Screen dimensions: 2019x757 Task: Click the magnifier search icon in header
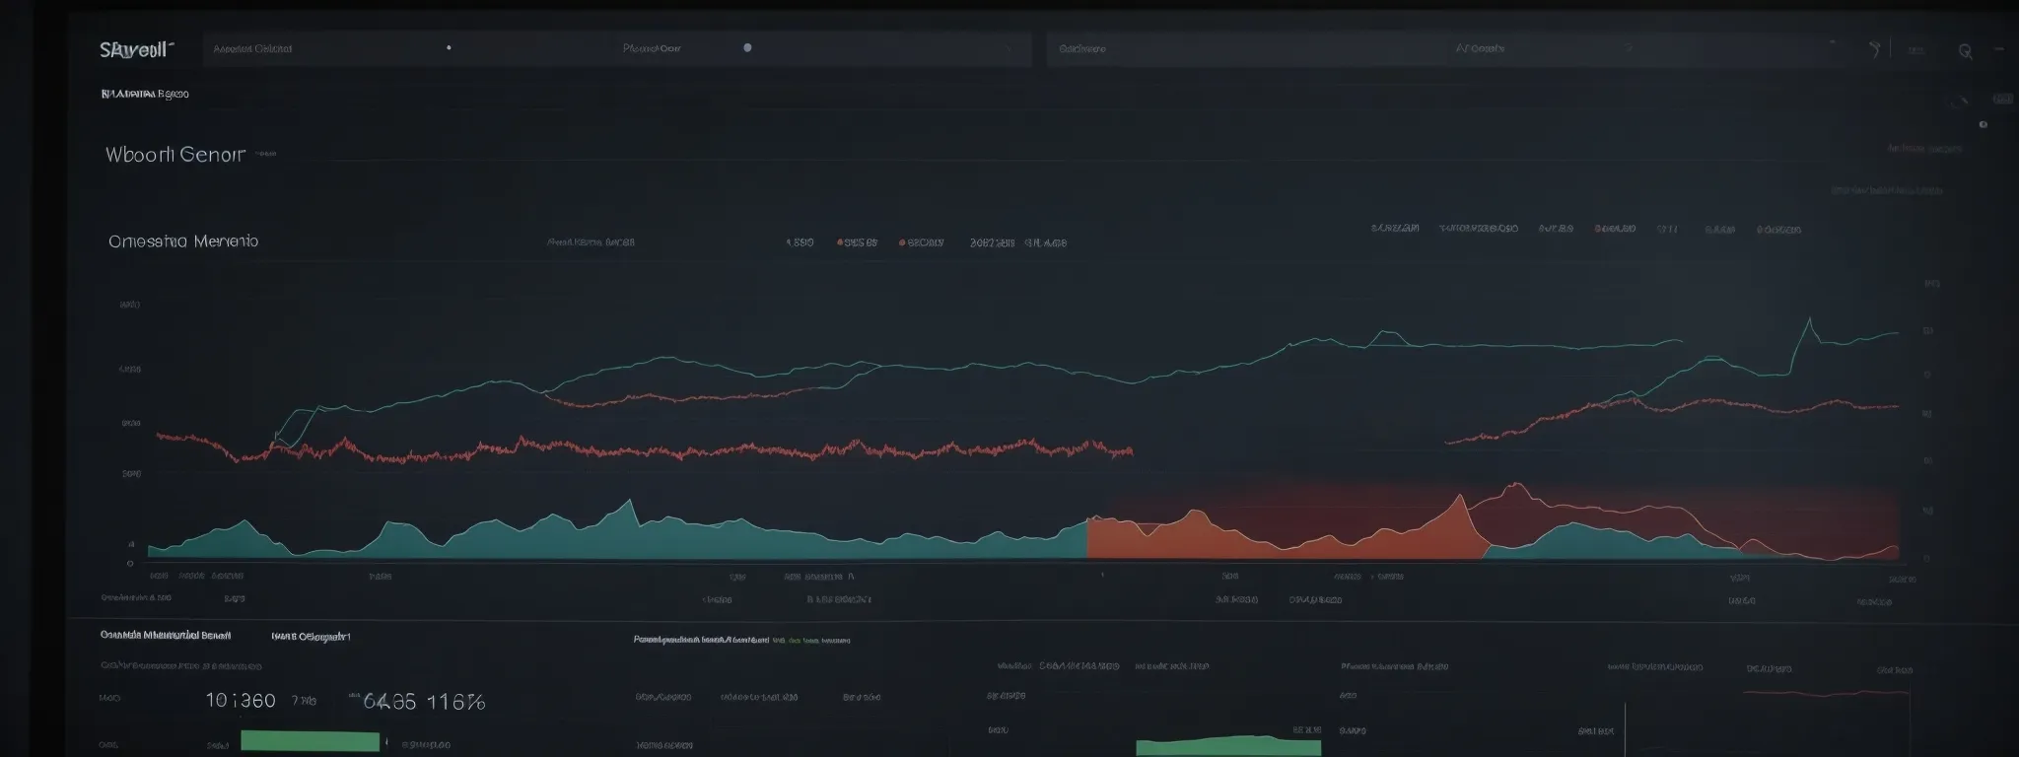(x=1965, y=51)
